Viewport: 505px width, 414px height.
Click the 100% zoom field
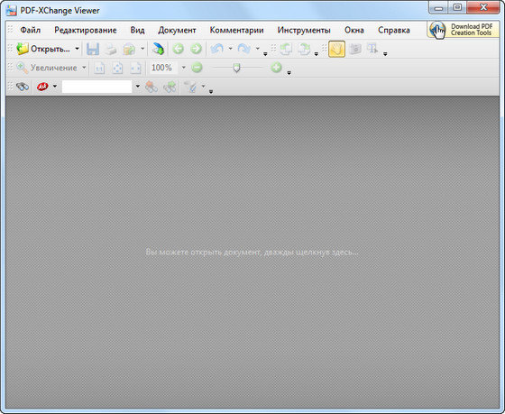click(163, 68)
